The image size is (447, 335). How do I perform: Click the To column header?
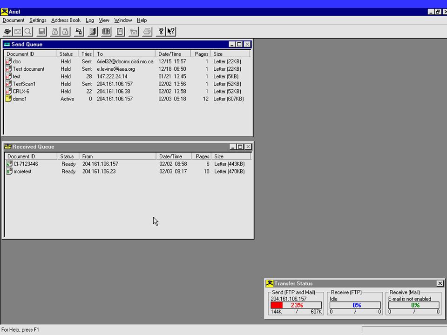125,54
